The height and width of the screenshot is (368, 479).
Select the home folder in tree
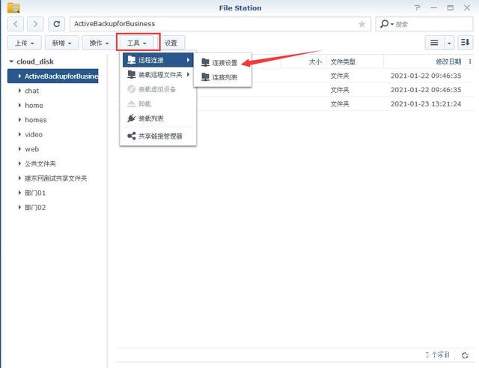pyautogui.click(x=34, y=106)
